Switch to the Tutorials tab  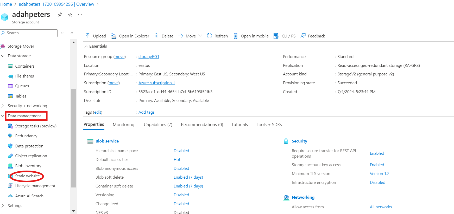click(239, 125)
